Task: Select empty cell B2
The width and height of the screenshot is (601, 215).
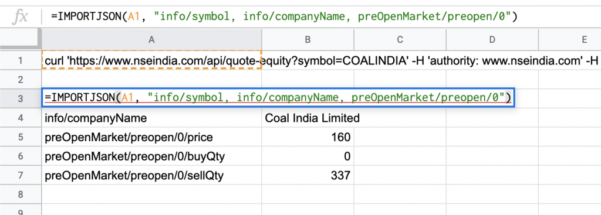Action: tap(308, 79)
